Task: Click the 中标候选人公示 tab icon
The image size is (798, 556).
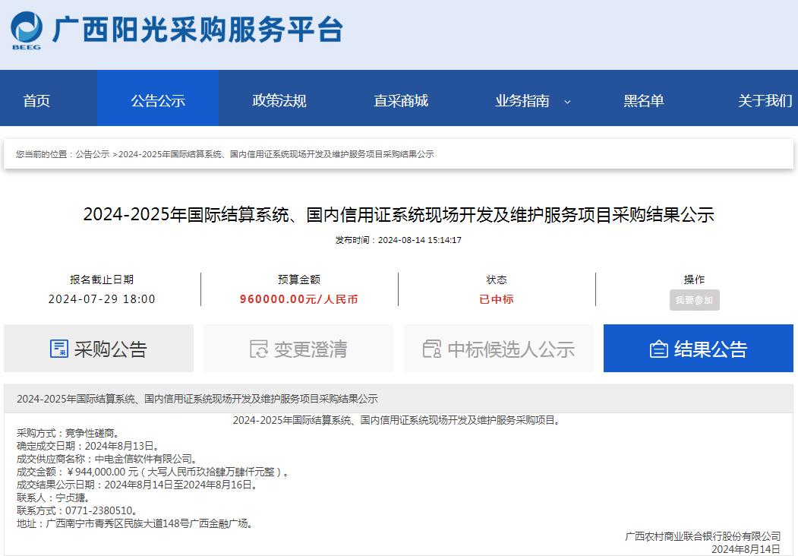Action: [432, 349]
